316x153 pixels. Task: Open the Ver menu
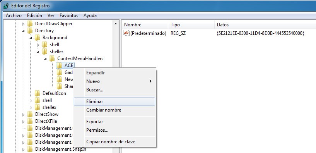(51, 15)
